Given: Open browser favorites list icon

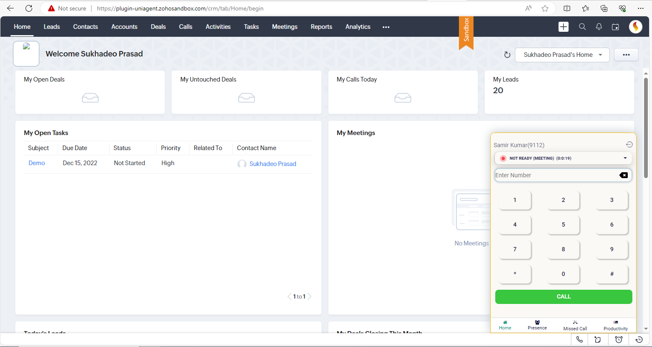Looking at the screenshot, I should point(586,8).
